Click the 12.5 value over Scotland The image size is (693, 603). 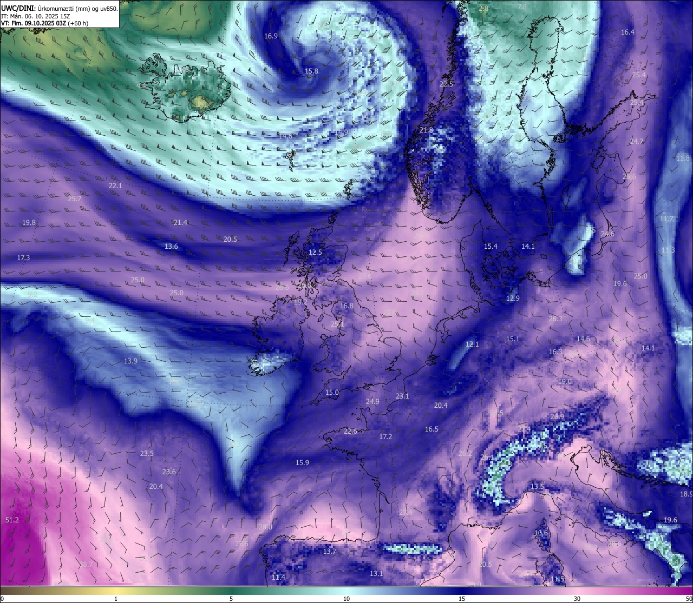tap(315, 253)
